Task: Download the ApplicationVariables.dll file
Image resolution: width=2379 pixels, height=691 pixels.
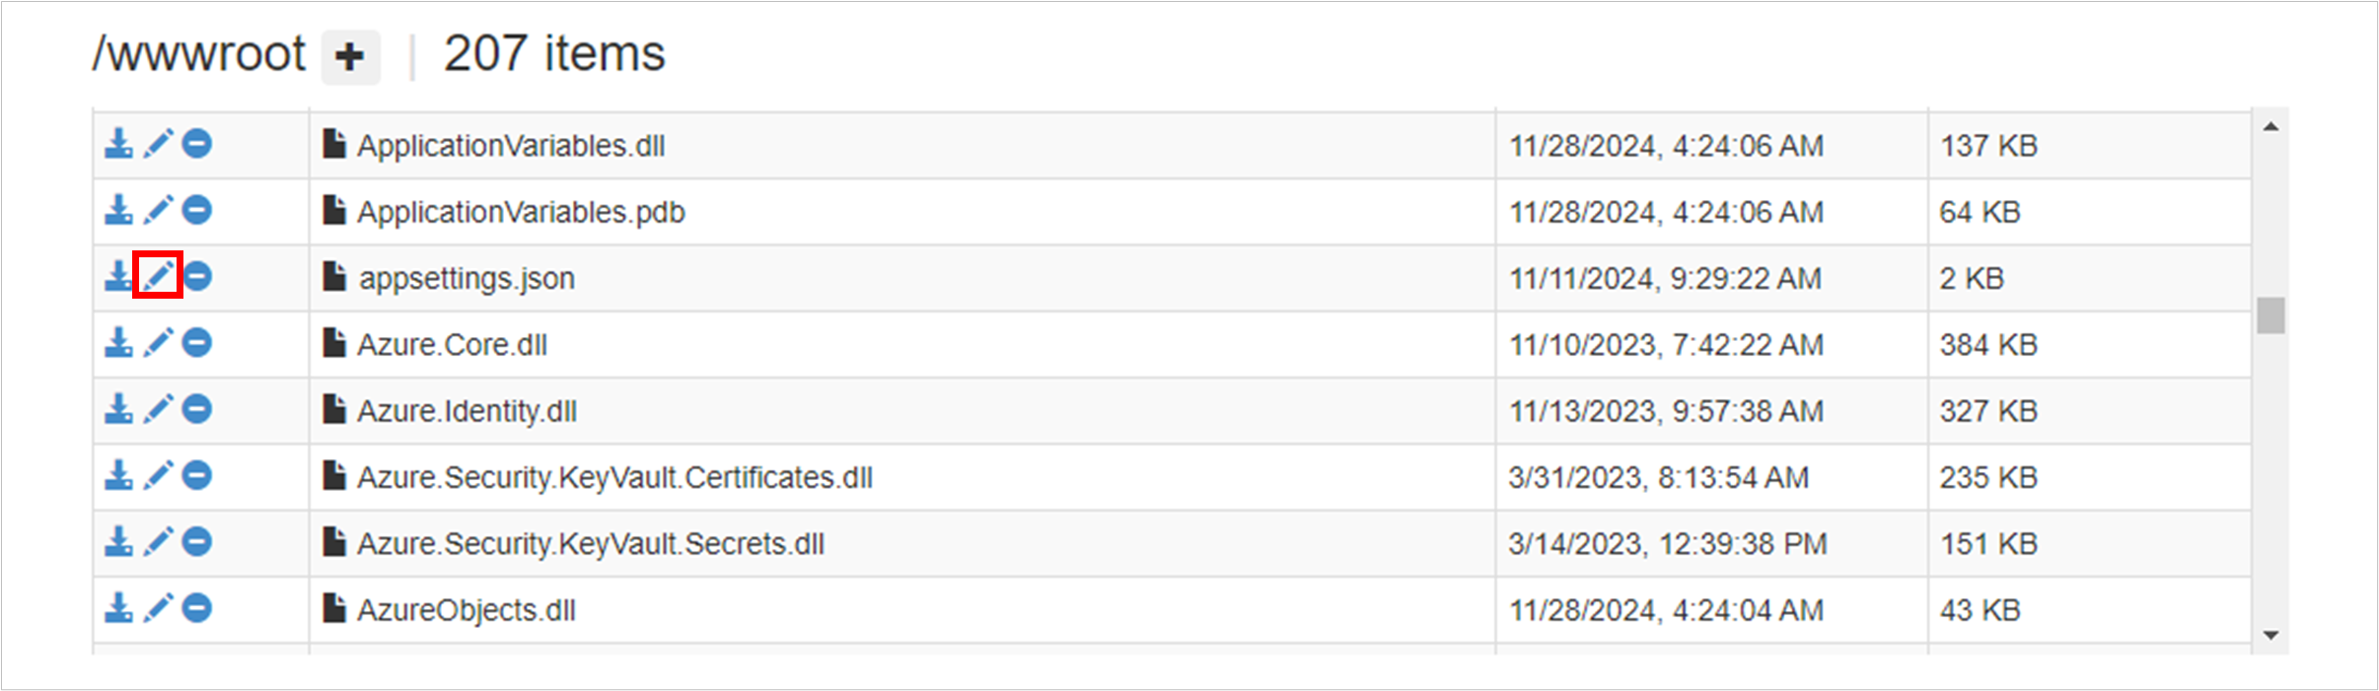Action: tap(118, 144)
